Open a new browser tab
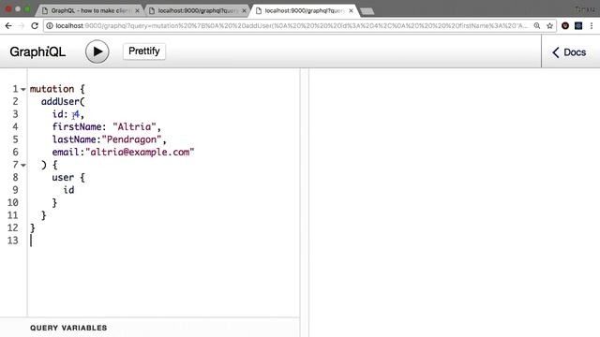This screenshot has height=337, width=600. tap(367, 11)
